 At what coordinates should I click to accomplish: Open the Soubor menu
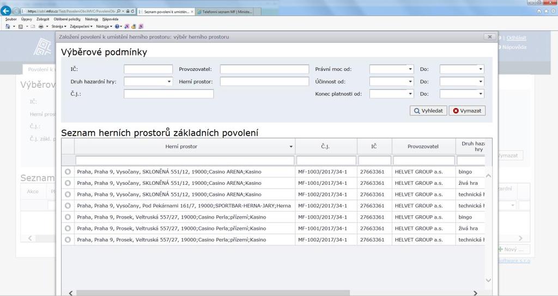[11, 19]
